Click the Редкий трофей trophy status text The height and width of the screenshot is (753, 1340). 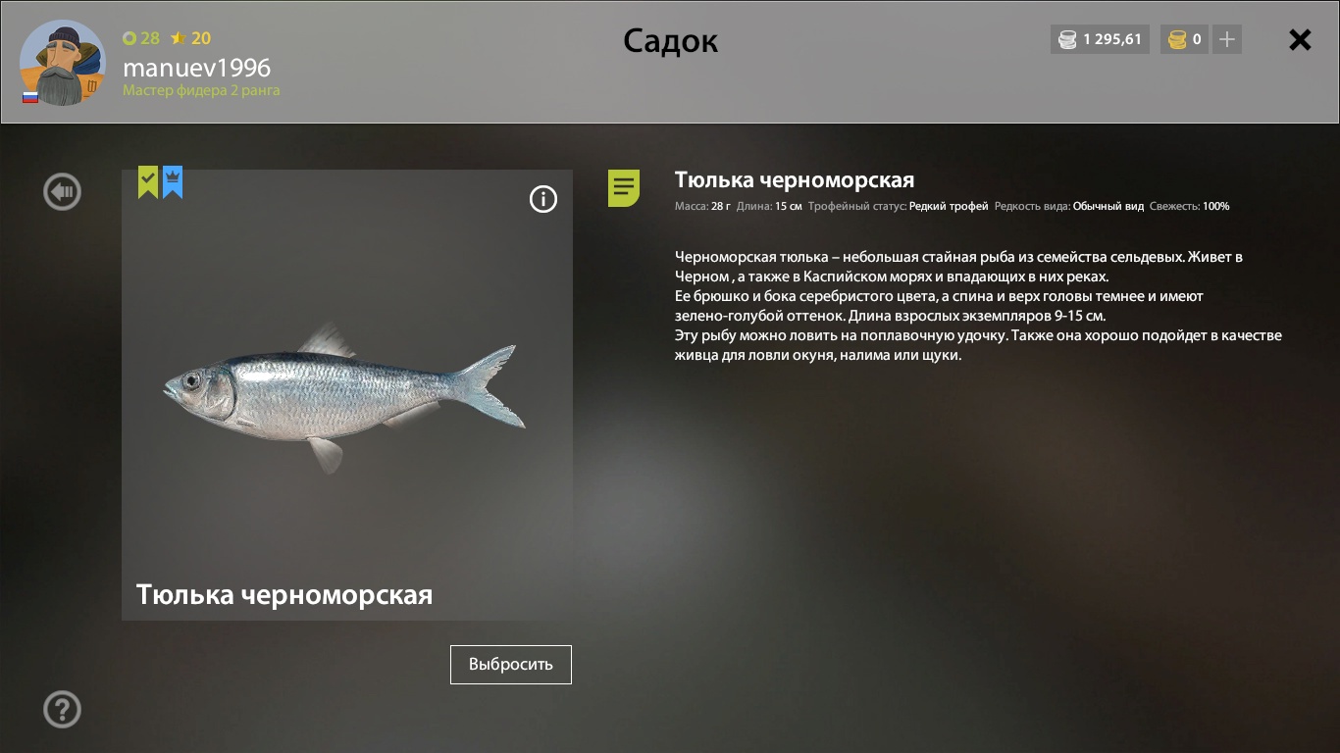pyautogui.click(x=949, y=206)
